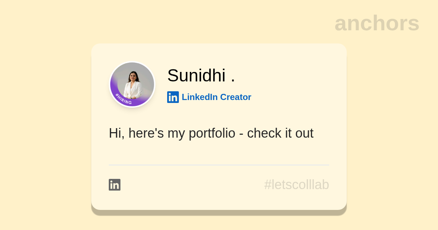Click the greeting Hi in the bio text
Image resolution: width=438 pixels, height=230 pixels.
(115, 133)
